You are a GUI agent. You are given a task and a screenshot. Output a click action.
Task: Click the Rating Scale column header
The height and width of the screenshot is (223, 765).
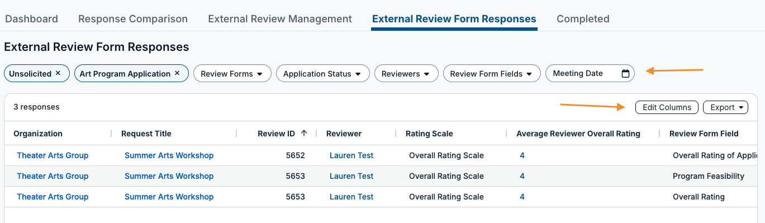(x=429, y=134)
